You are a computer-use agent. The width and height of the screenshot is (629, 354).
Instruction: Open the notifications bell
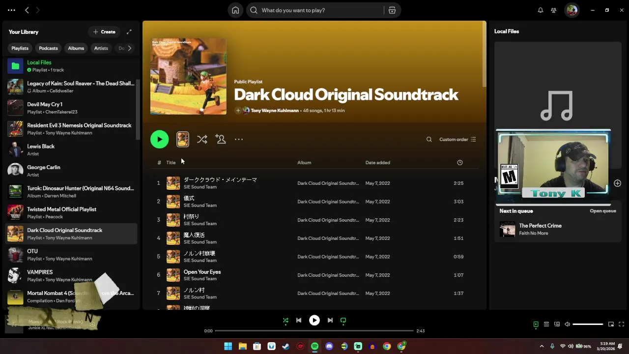(x=541, y=10)
